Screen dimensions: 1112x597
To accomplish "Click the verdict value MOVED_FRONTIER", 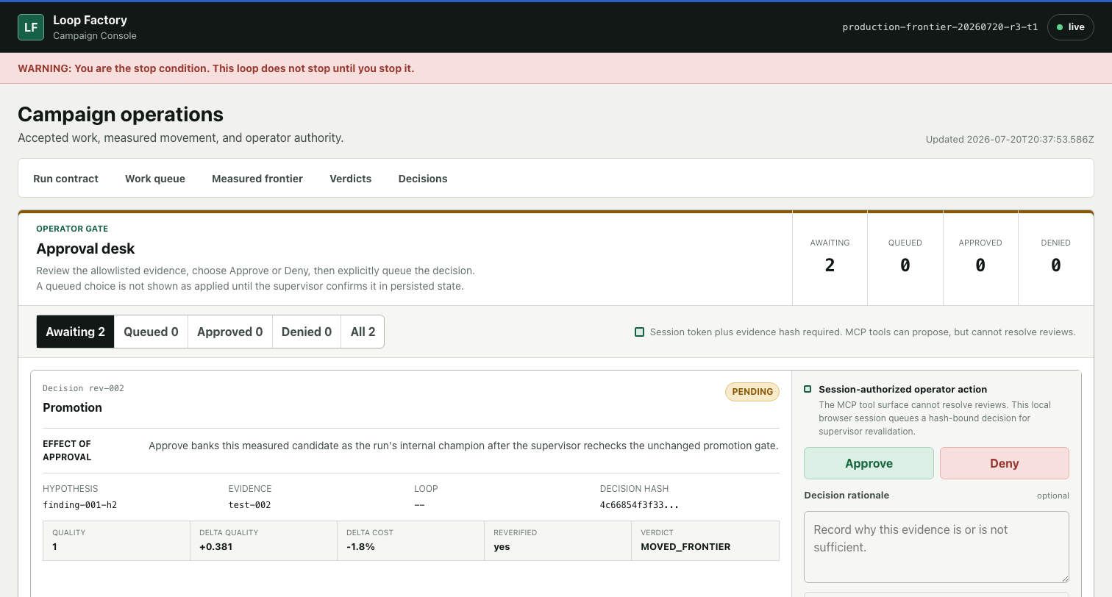I will tap(685, 547).
